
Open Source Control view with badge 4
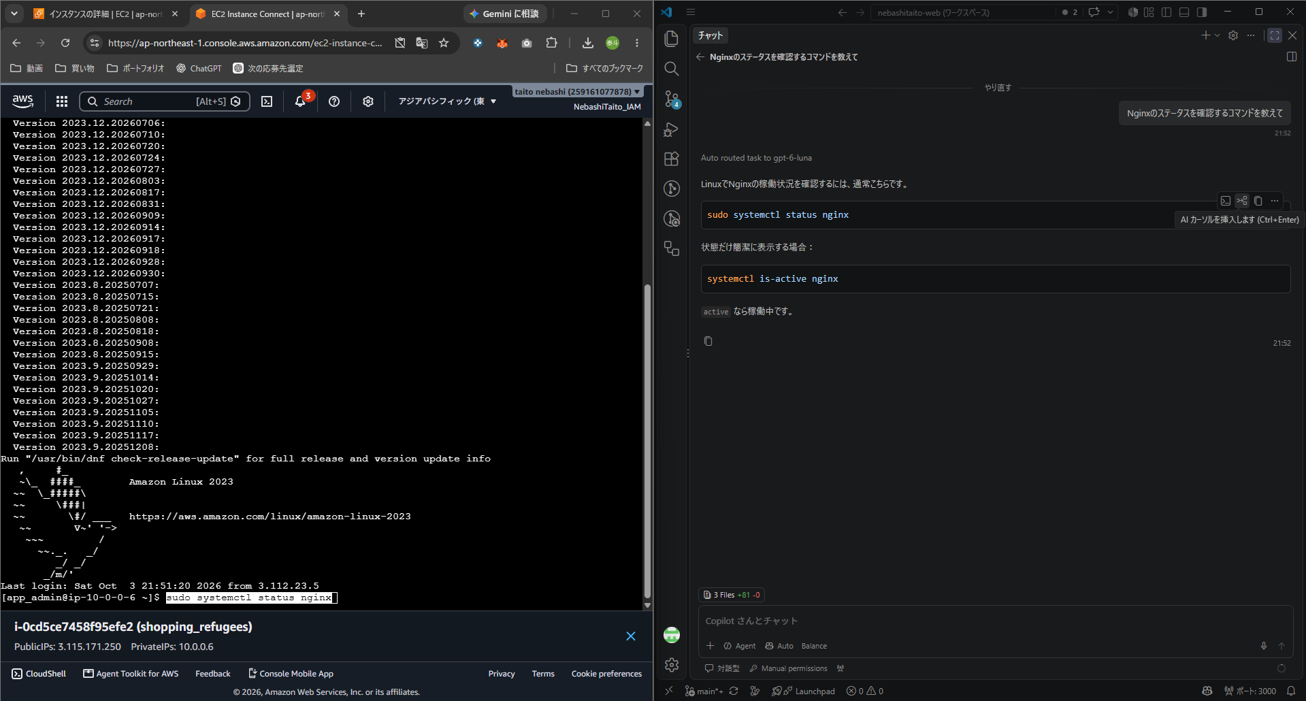(672, 99)
